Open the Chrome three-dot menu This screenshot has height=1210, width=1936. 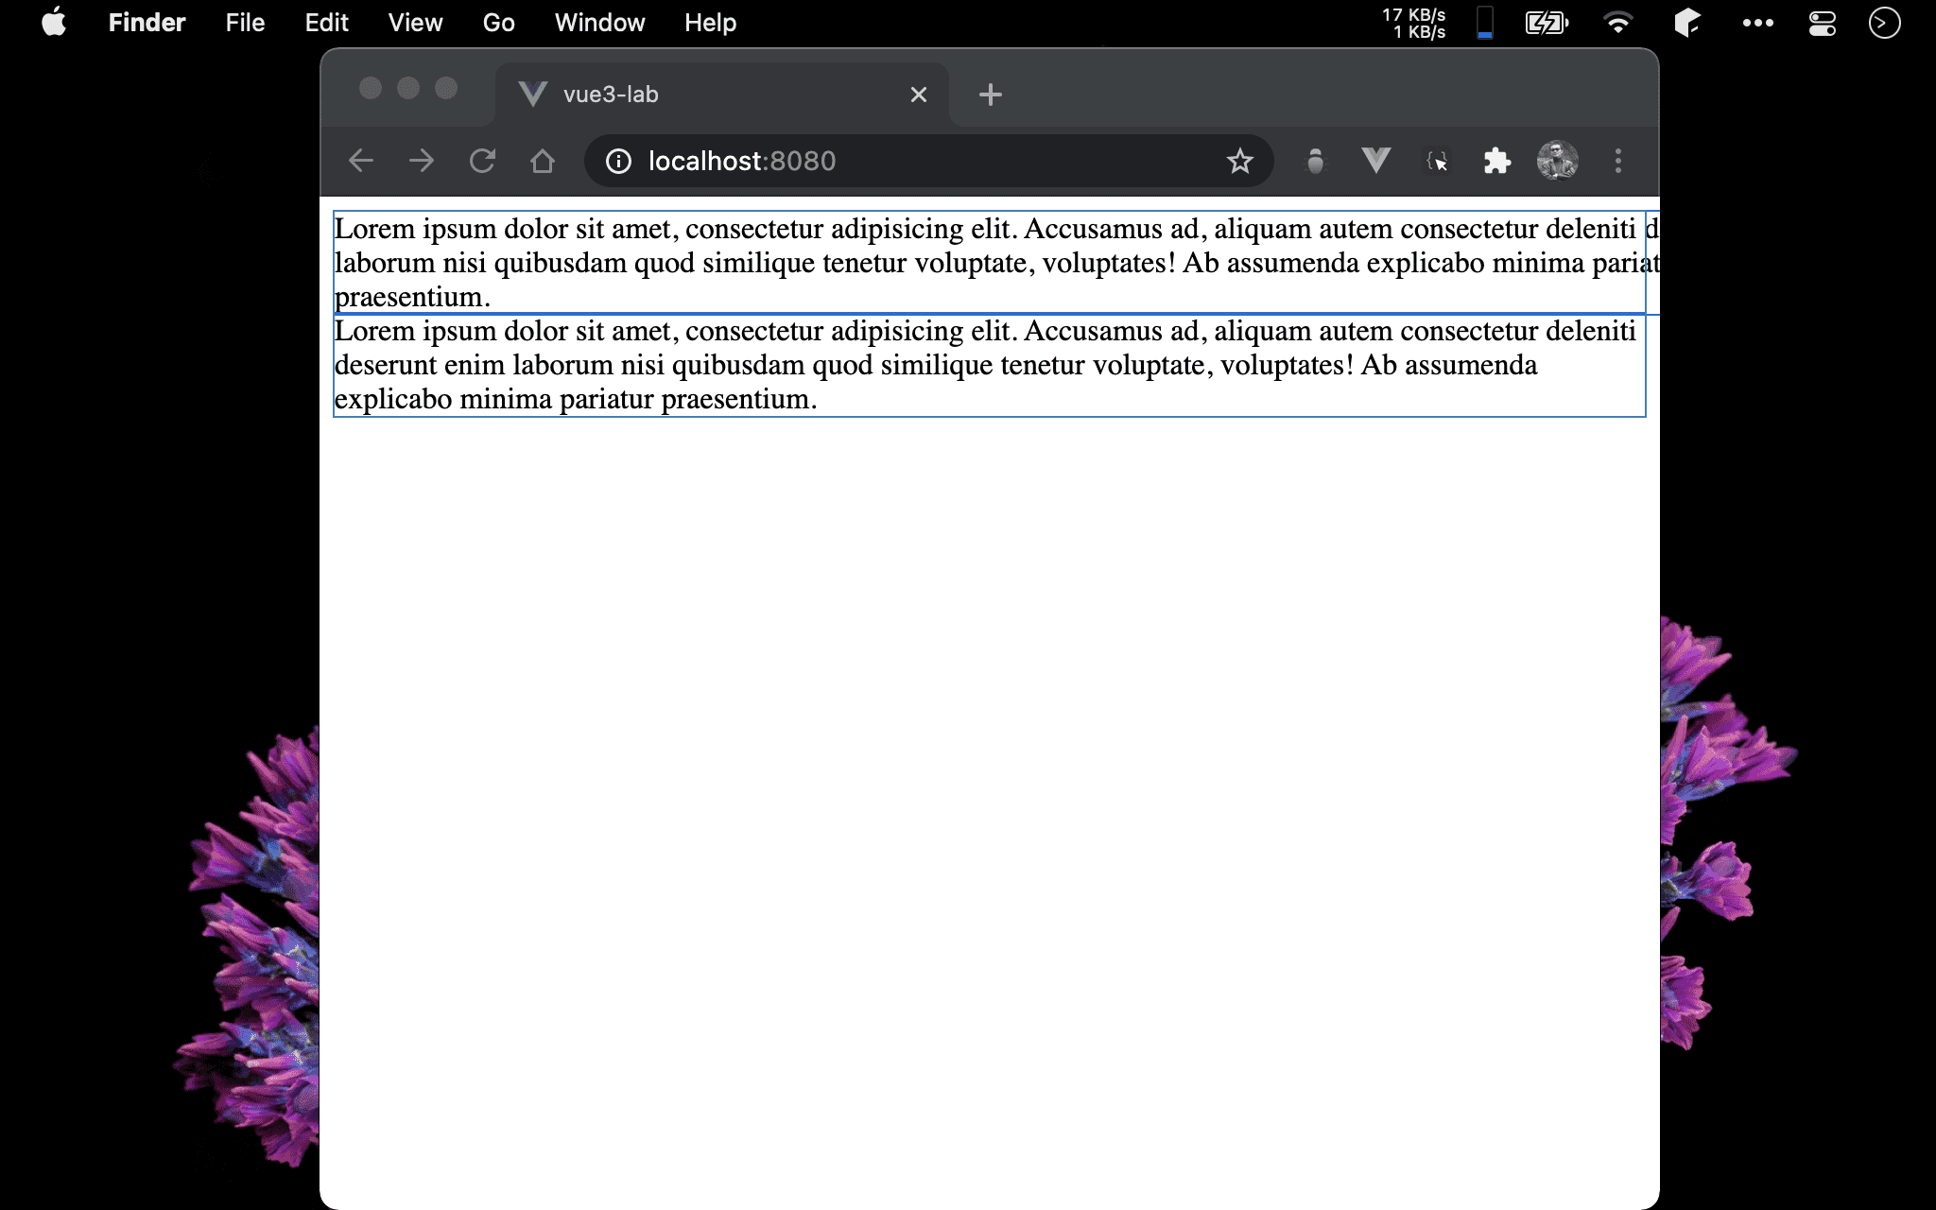(1617, 161)
